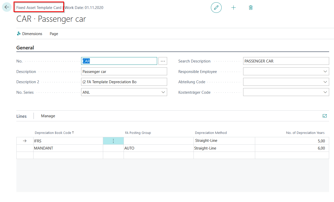Click the back arrow button
Image resolution: width=334 pixels, height=202 pixels.
(x=7, y=7)
